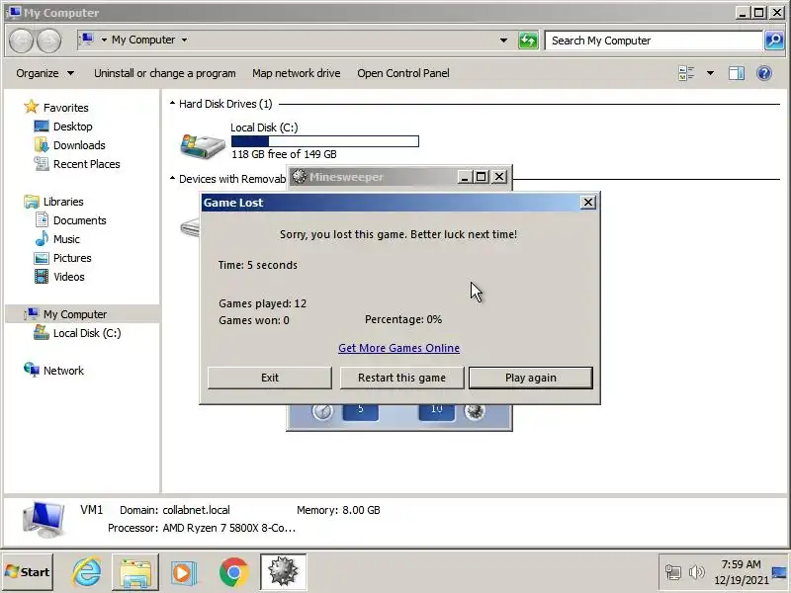Open Desktop in Favorites

72,127
